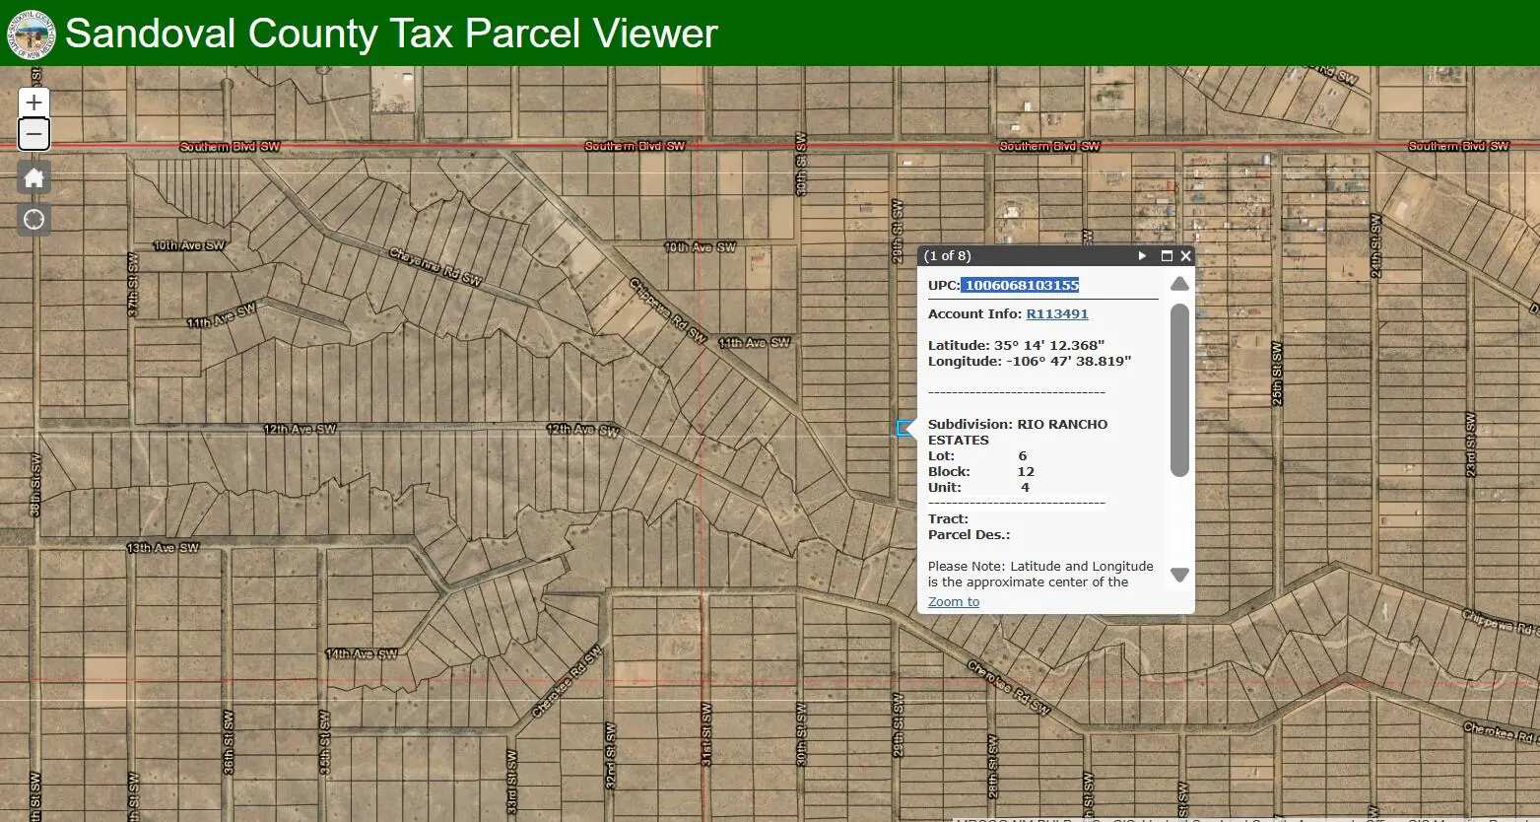The image size is (1540, 822).
Task: Zoom in on the parcel map
Action: coord(34,103)
